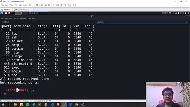Pause the VM with the suspend button

point(30,5)
